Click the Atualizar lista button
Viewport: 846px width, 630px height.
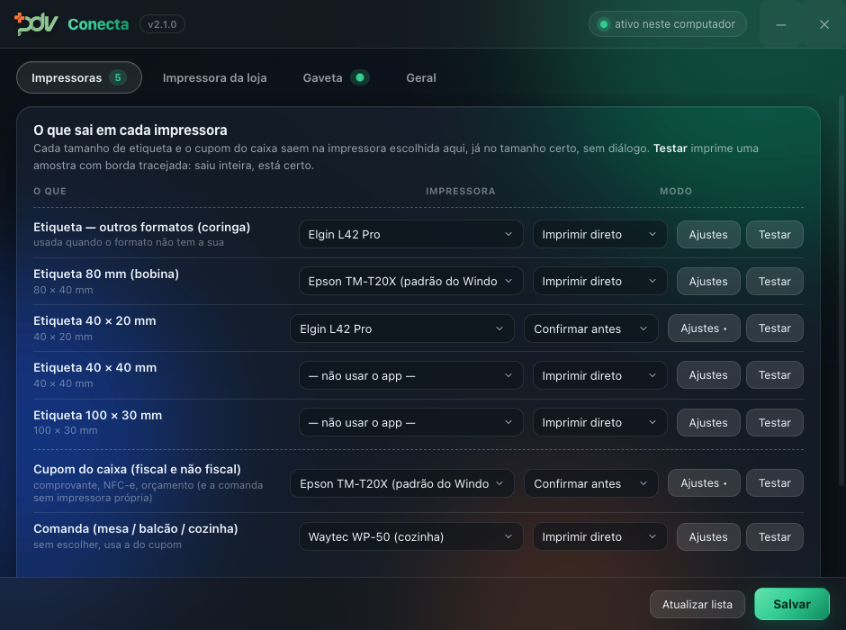[x=697, y=604]
